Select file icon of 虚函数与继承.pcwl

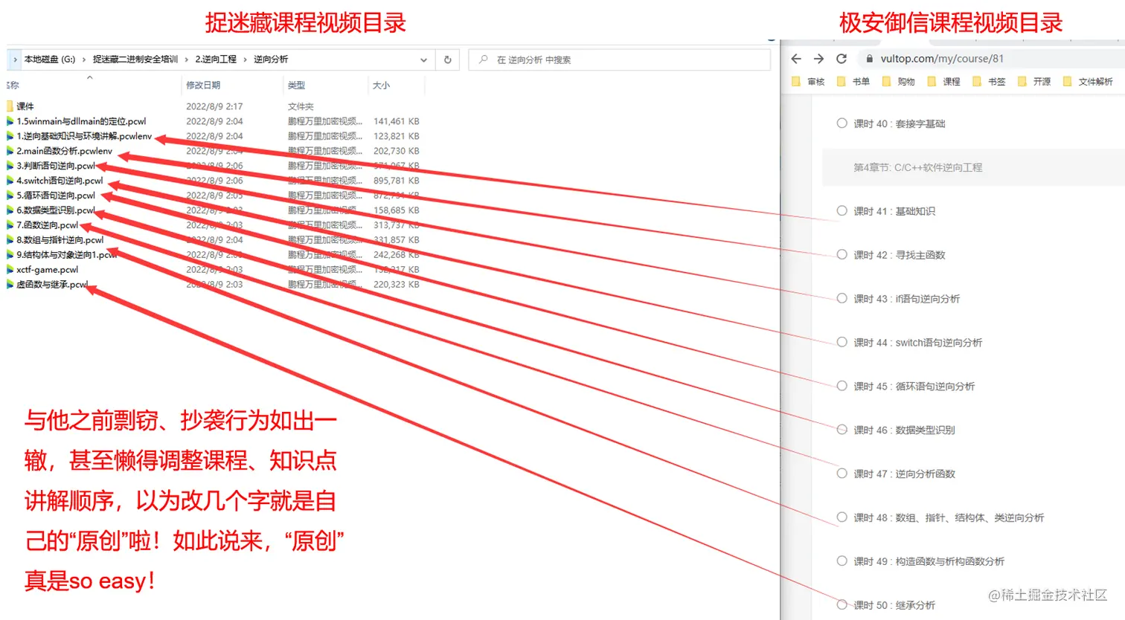point(10,285)
